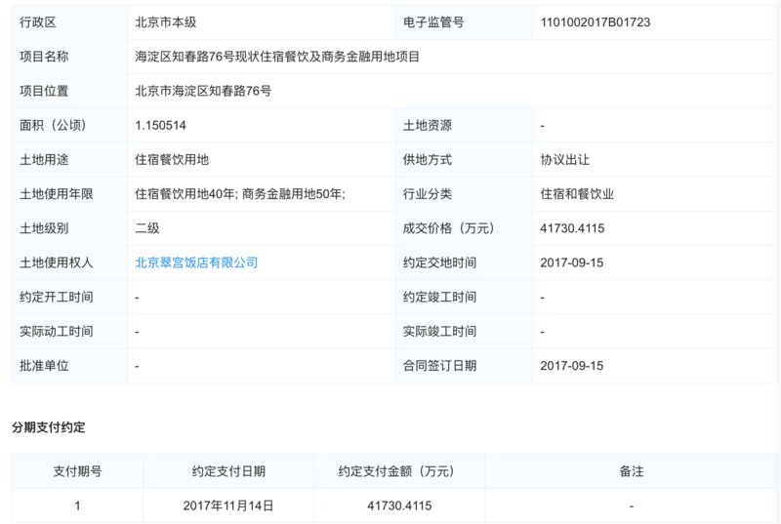Select the deal price value in 成交价格 row

click(572, 228)
